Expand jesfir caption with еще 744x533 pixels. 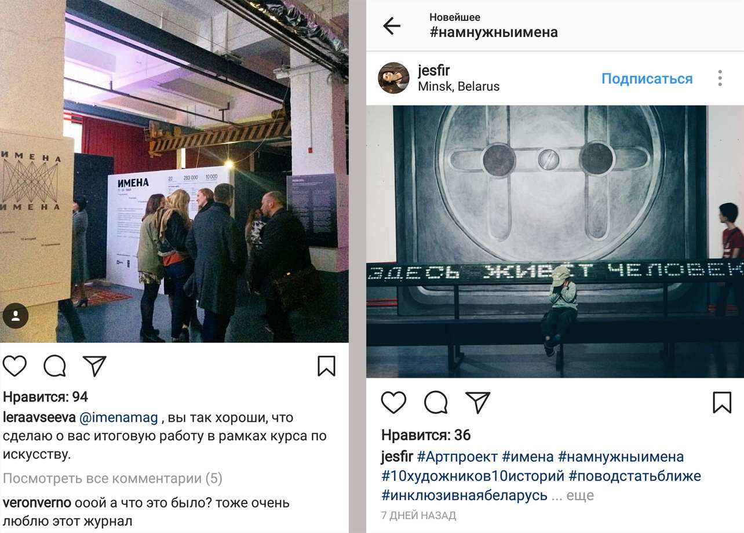click(x=580, y=496)
